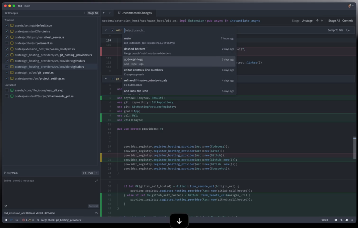This screenshot has height=228, width=358.
Task: Open the outline panel icon
Action: pos(17,220)
